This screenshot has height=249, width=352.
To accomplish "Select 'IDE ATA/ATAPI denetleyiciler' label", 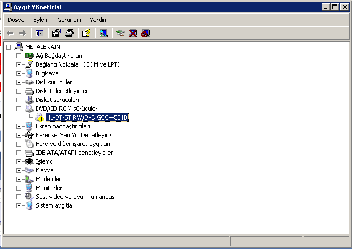I will [74, 153].
